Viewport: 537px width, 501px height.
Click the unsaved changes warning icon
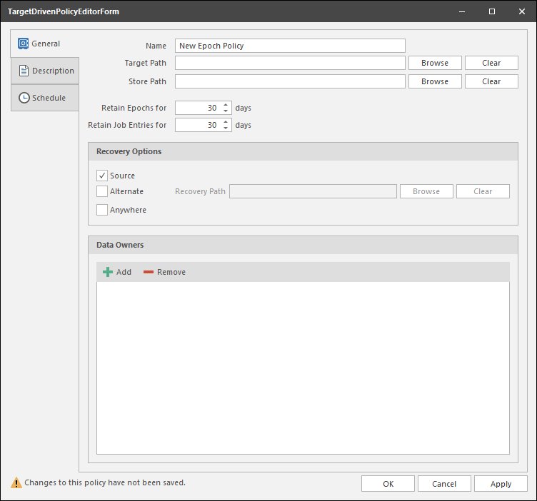pyautogui.click(x=16, y=483)
